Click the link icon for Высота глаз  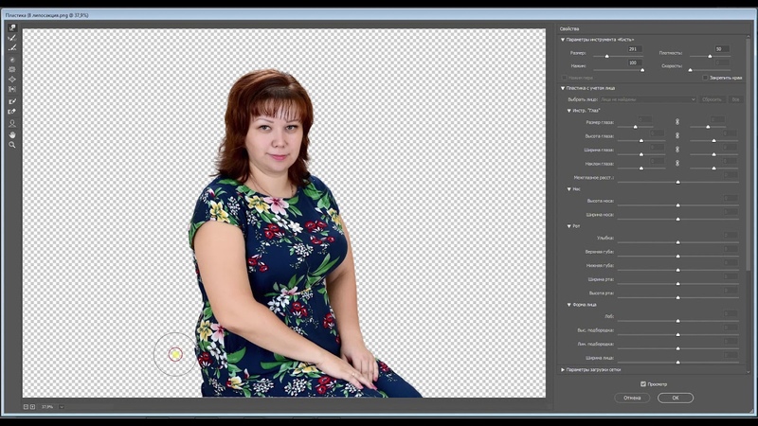point(677,135)
